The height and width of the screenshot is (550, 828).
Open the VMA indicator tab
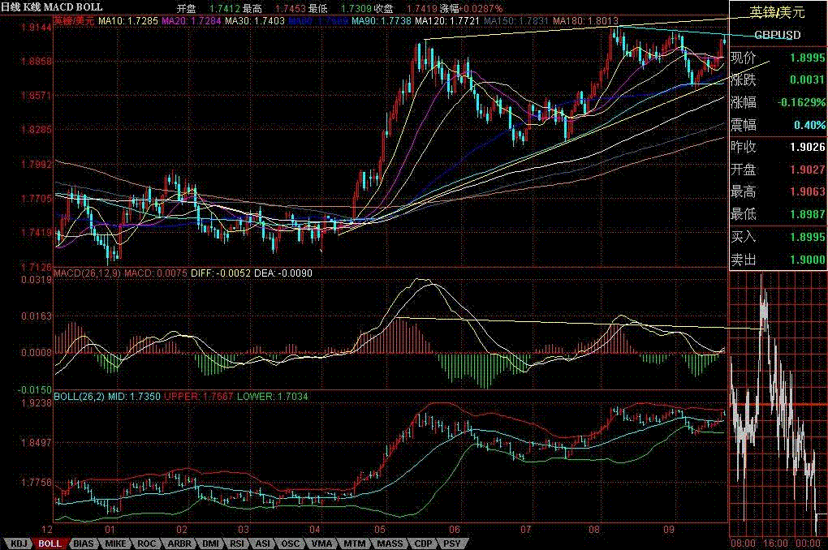pyautogui.click(x=321, y=544)
